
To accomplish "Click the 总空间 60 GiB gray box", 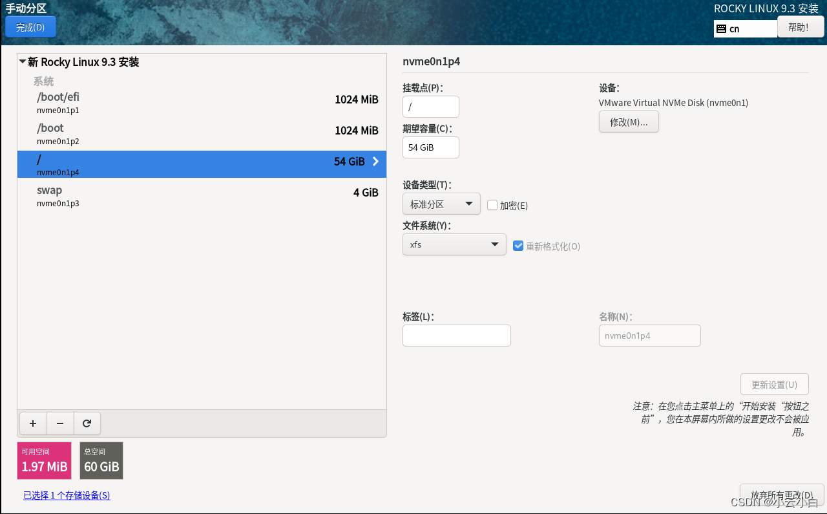I will pyautogui.click(x=101, y=461).
